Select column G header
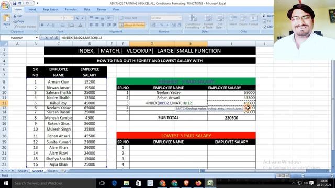The height and width of the screenshot is (188, 335). pos(152,44)
